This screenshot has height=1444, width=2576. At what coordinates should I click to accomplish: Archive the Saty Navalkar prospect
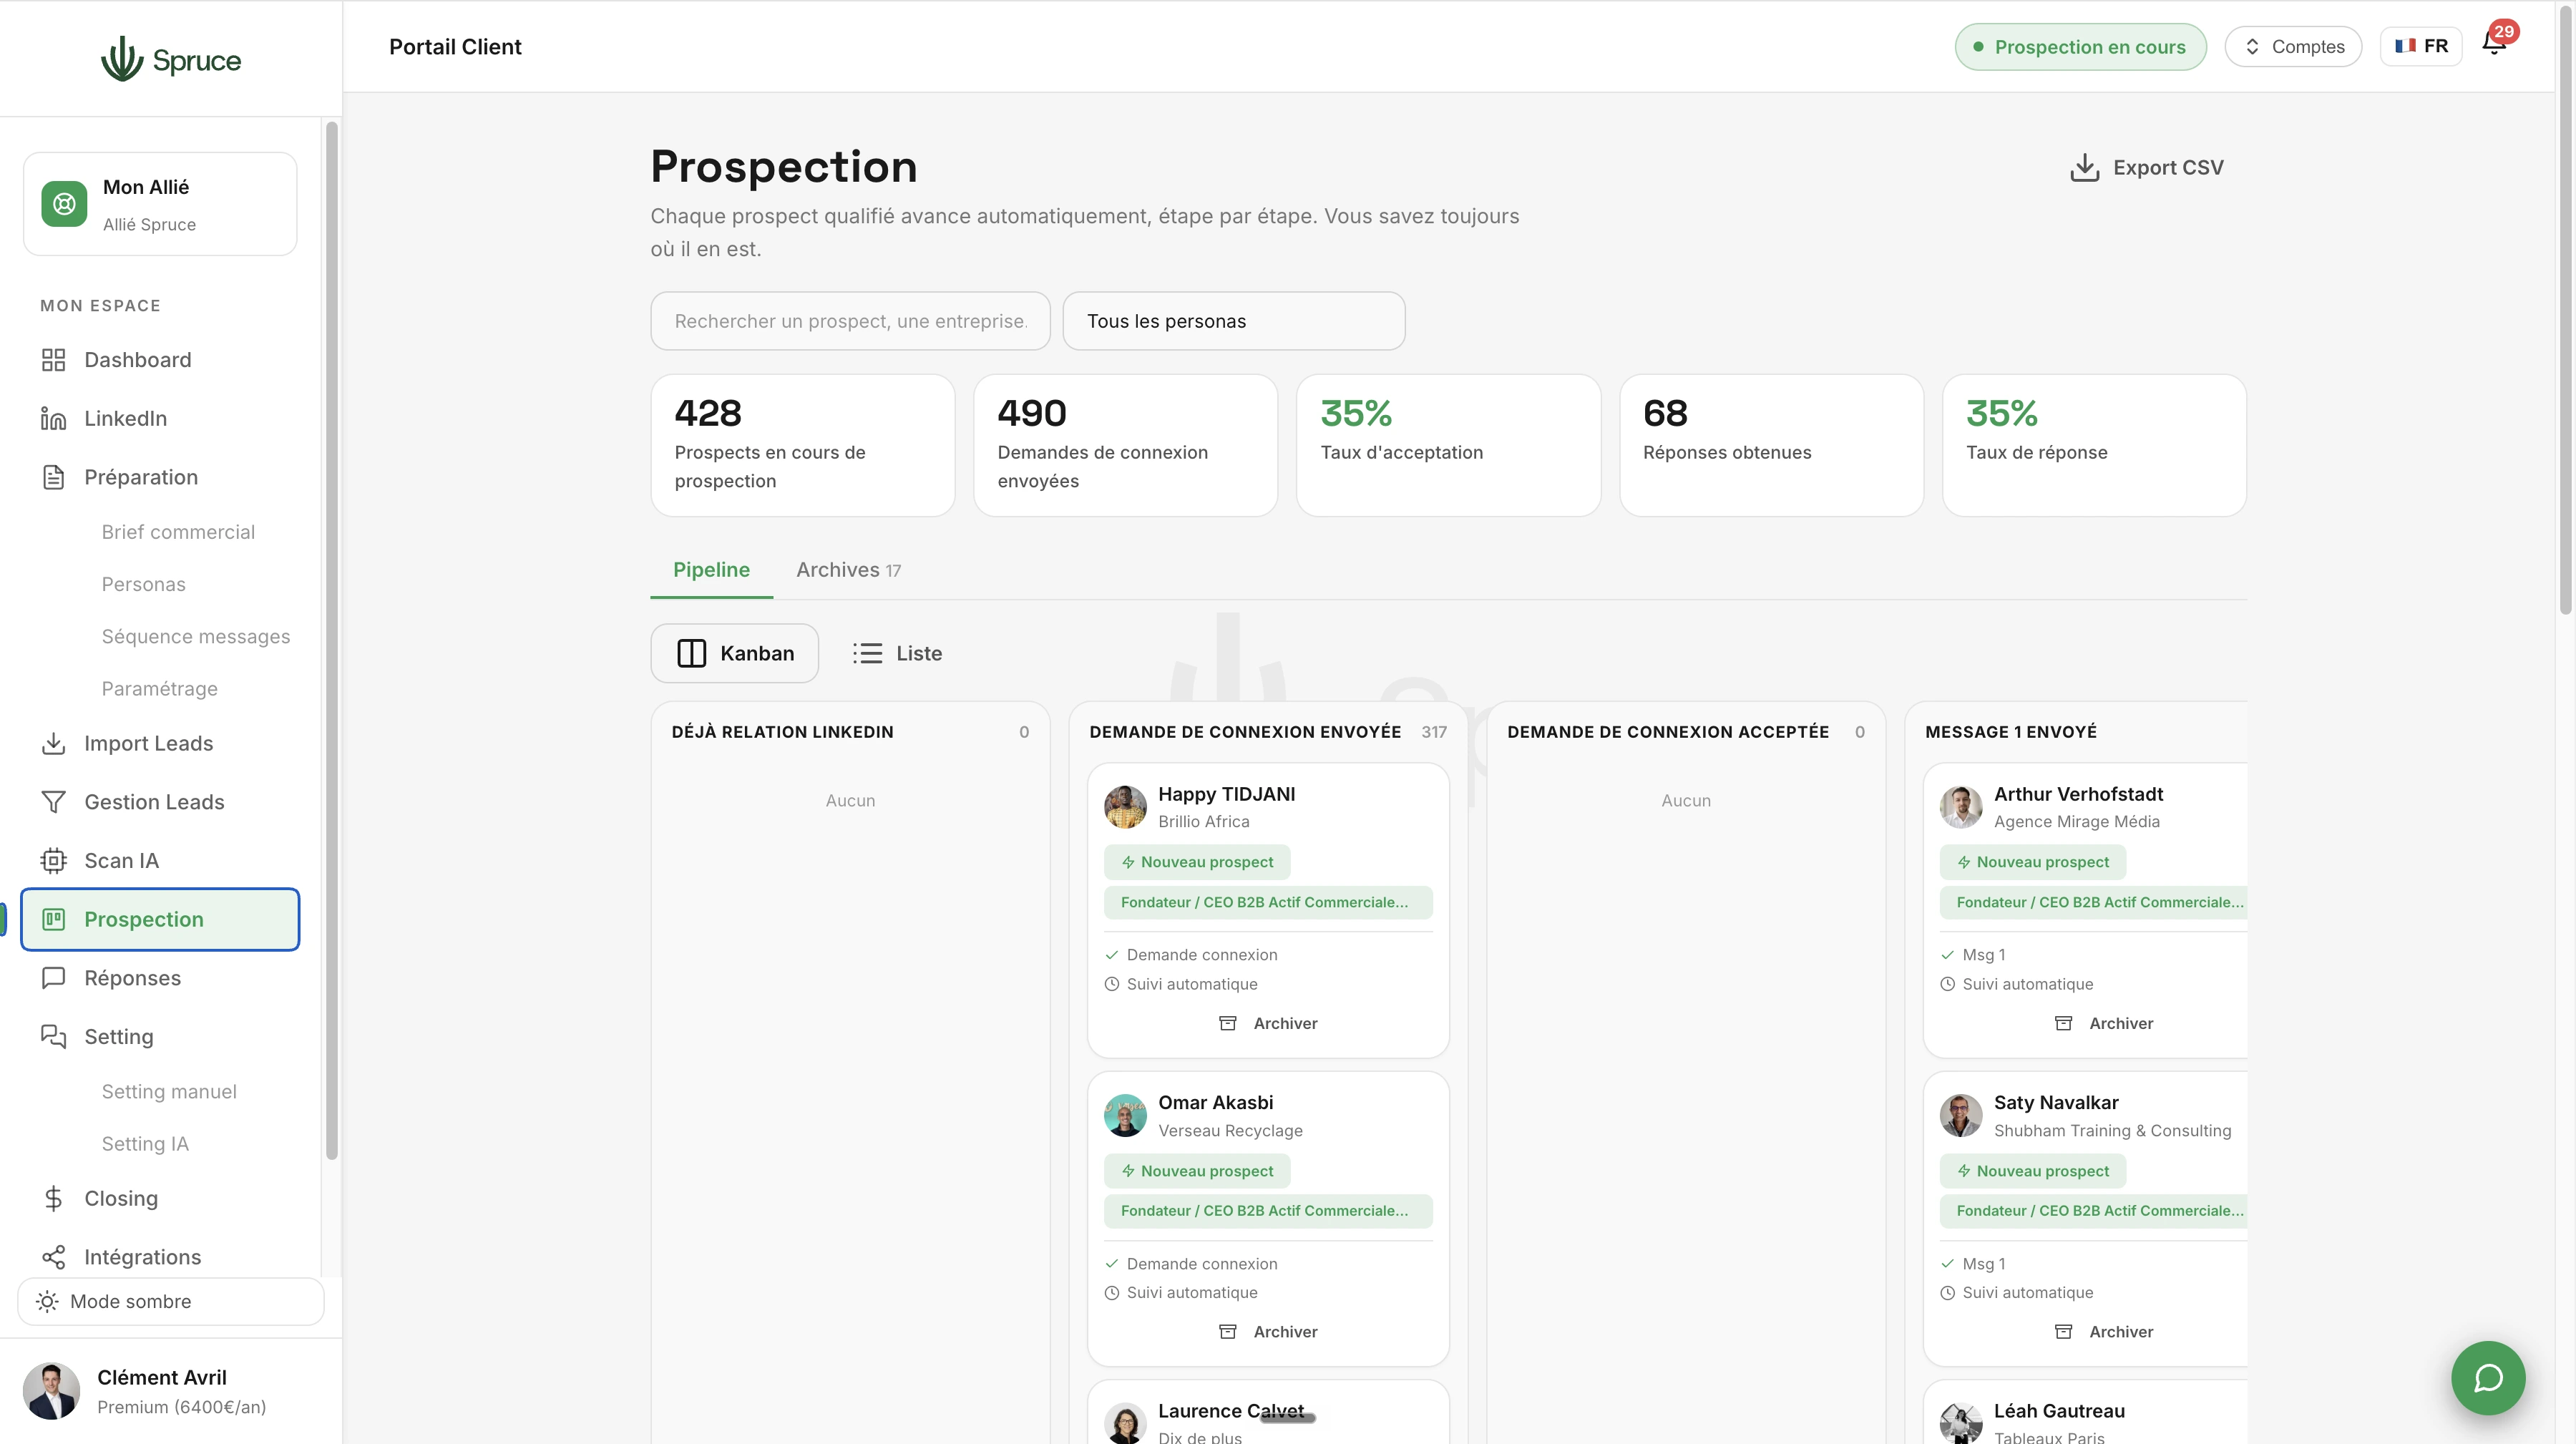click(x=2104, y=1332)
